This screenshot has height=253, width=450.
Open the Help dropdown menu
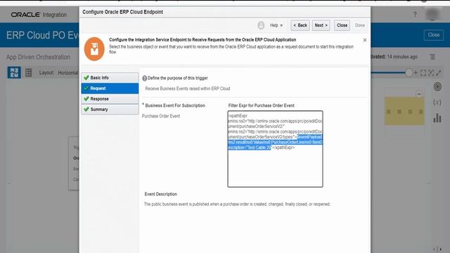(276, 25)
